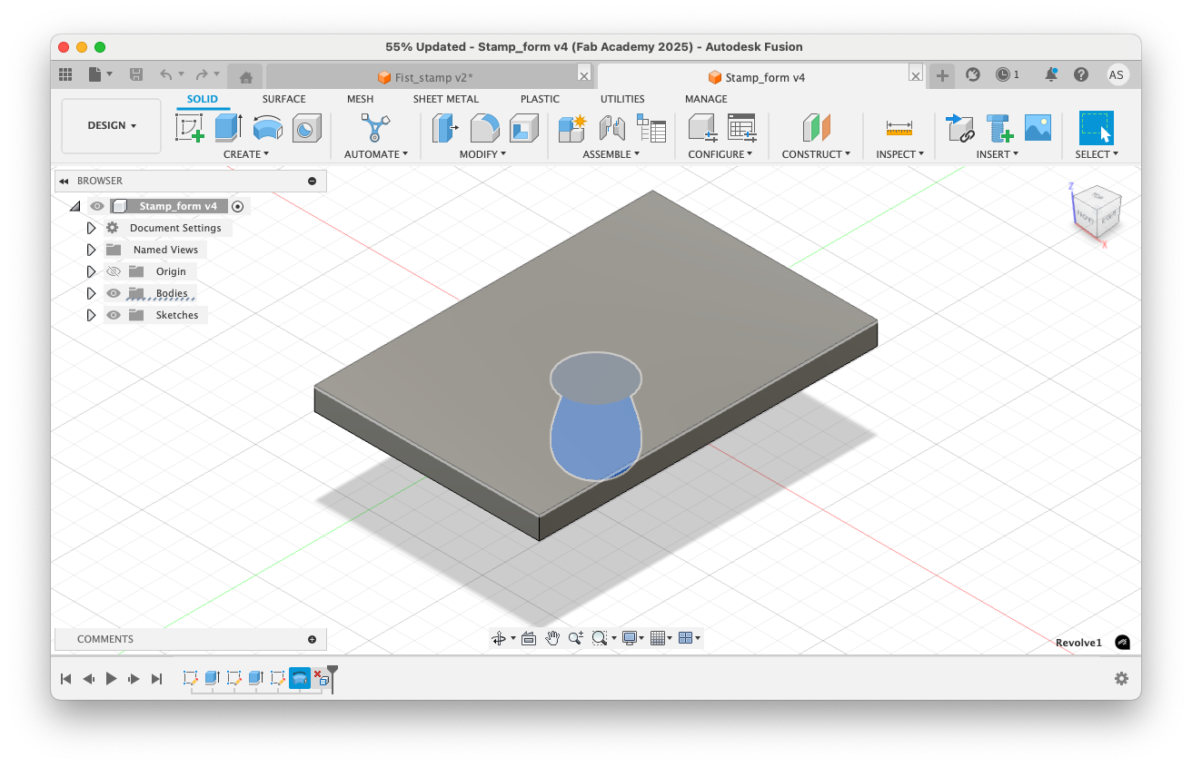Screen dimensions: 1192x767
Task: Hide the Sketches folder via eye icon
Action: [x=114, y=315]
